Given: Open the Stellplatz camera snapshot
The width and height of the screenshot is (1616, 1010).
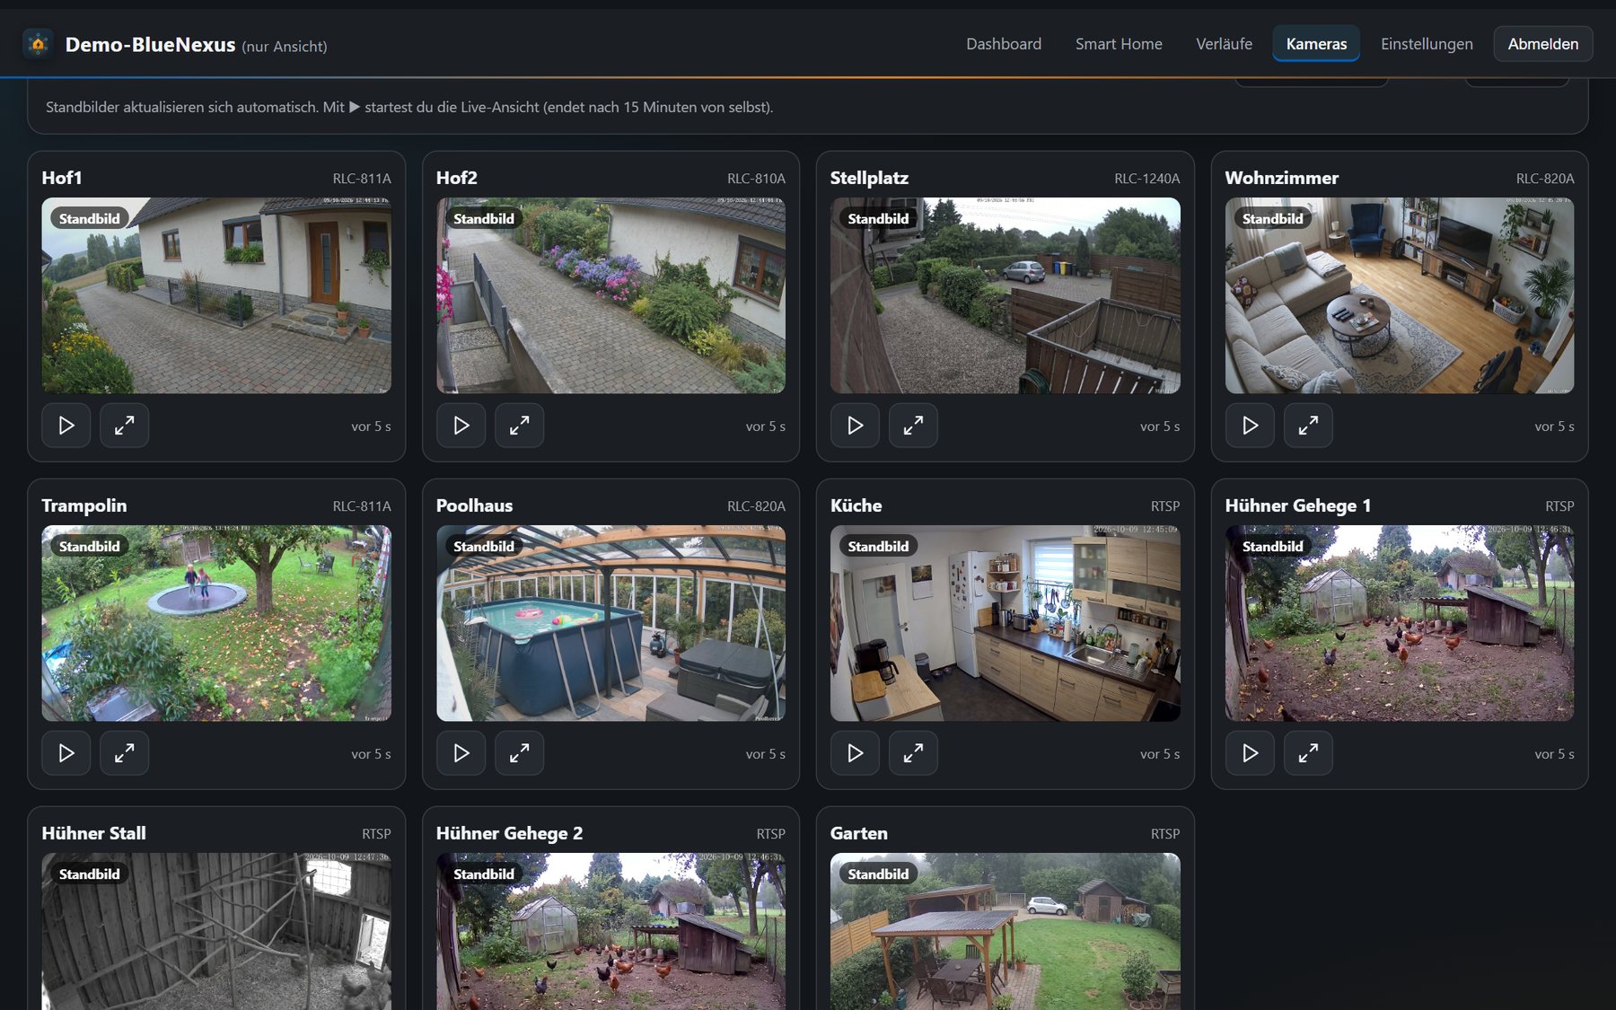Looking at the screenshot, I should [x=1006, y=295].
